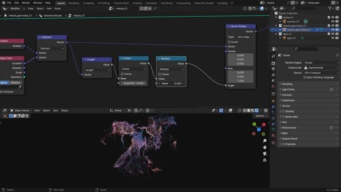Viewport: 341px width, 192px height.
Task: Open Object Mode selector
Action: tap(21, 110)
